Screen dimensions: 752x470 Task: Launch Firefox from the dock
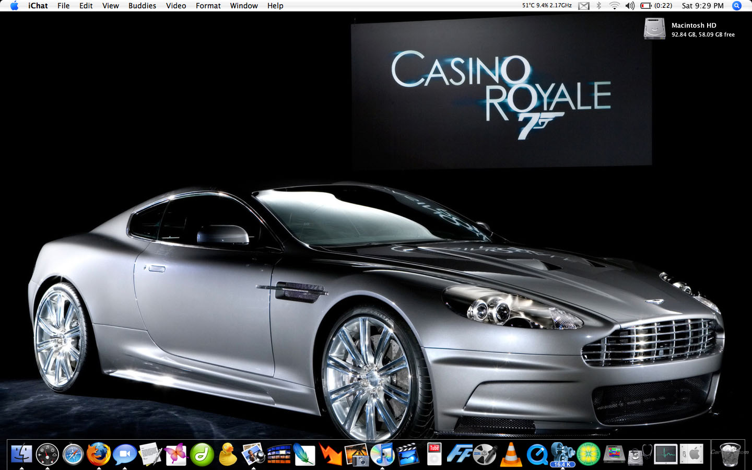(x=99, y=454)
